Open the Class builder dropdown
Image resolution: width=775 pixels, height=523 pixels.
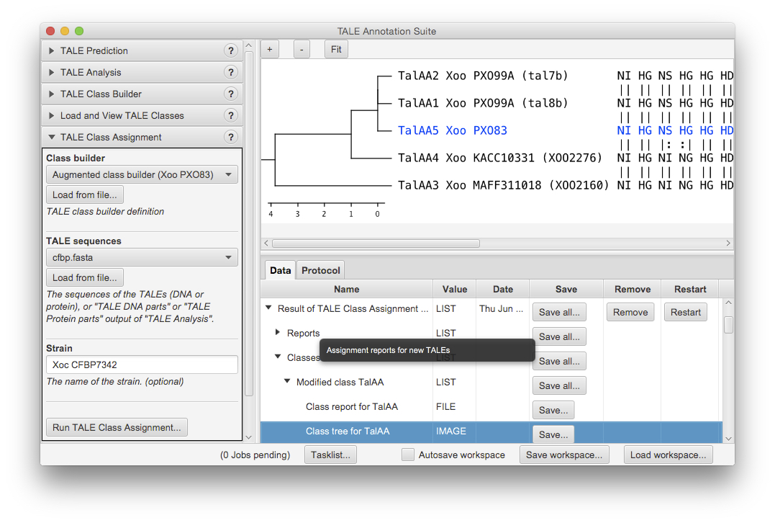tap(142, 174)
